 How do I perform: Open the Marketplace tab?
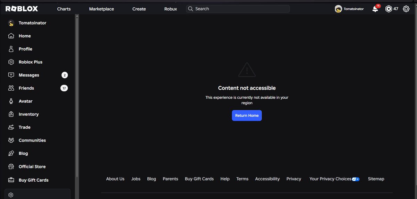pos(101,9)
